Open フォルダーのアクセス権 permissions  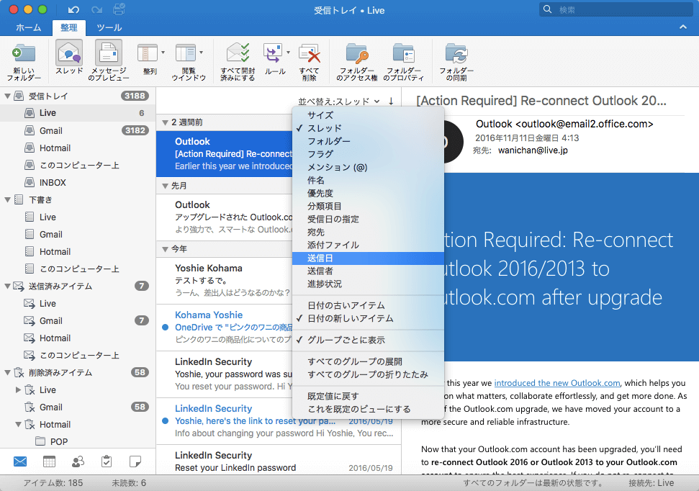(x=356, y=61)
